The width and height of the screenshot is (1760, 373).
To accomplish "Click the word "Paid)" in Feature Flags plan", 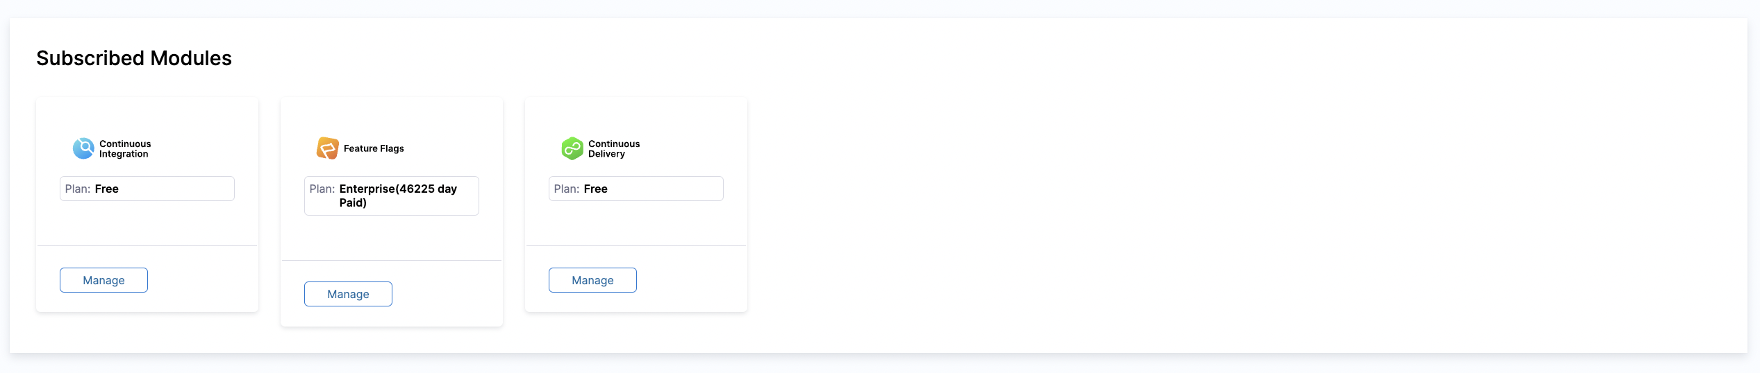I will tap(353, 202).
